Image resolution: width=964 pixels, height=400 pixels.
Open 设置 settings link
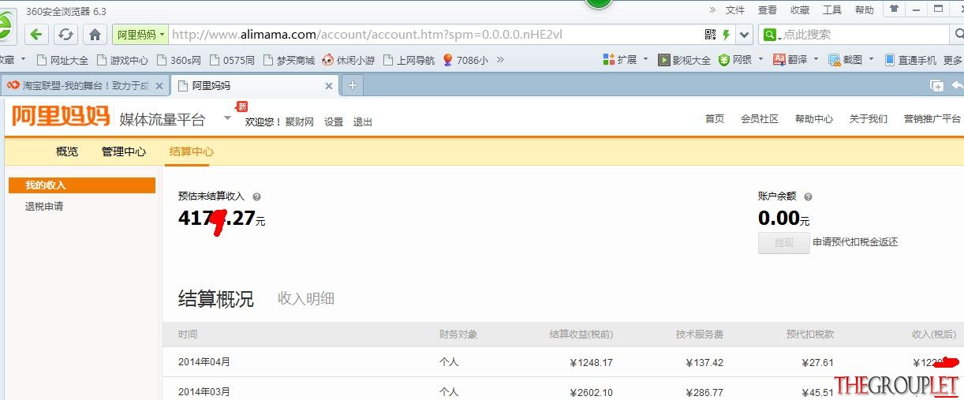[x=334, y=122]
